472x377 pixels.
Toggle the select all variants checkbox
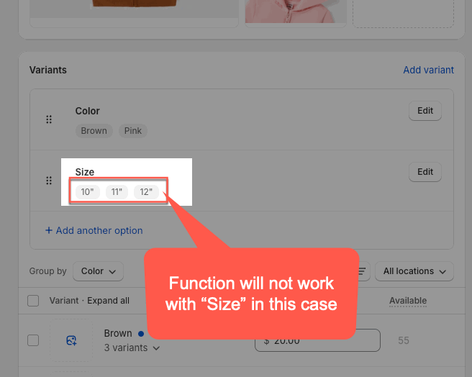click(33, 301)
